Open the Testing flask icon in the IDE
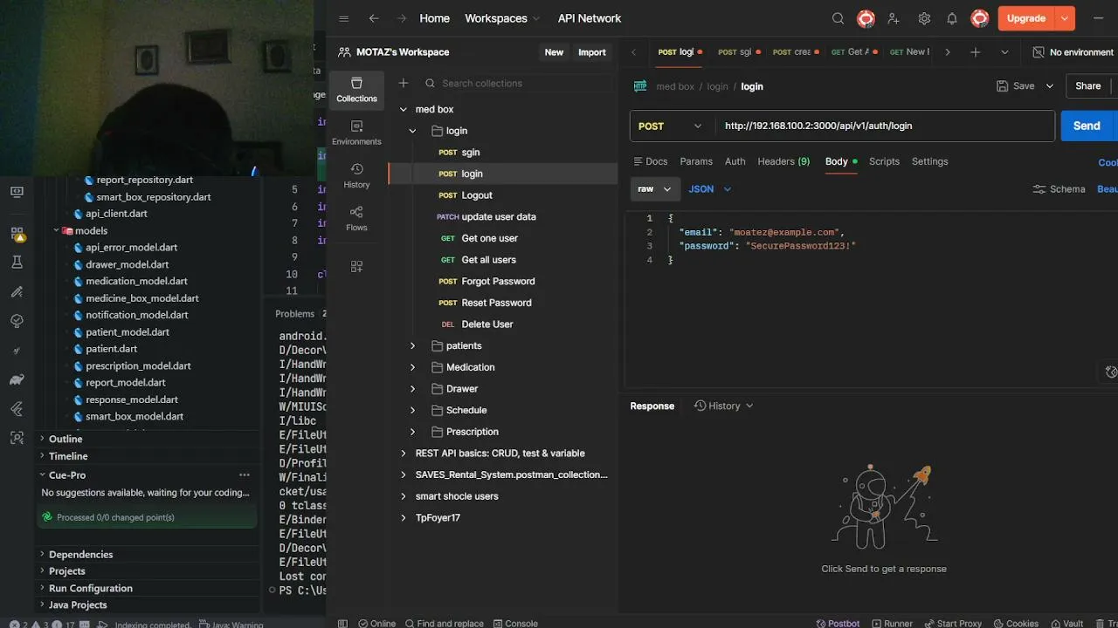The height and width of the screenshot is (628, 1118). tap(17, 263)
